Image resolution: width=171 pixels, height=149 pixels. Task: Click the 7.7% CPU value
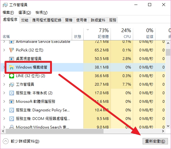(x=127, y=84)
